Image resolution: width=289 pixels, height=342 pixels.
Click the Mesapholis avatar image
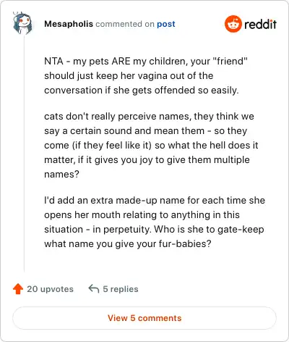point(22,23)
